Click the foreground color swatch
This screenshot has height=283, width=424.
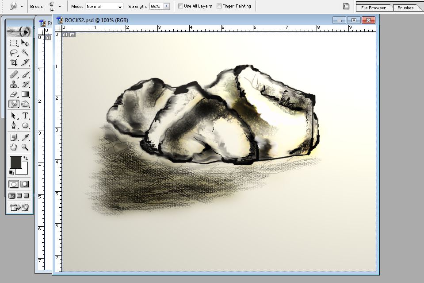tap(15, 162)
